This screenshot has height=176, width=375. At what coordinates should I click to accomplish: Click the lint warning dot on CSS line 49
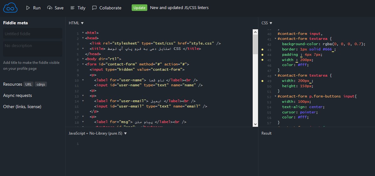coord(262,81)
